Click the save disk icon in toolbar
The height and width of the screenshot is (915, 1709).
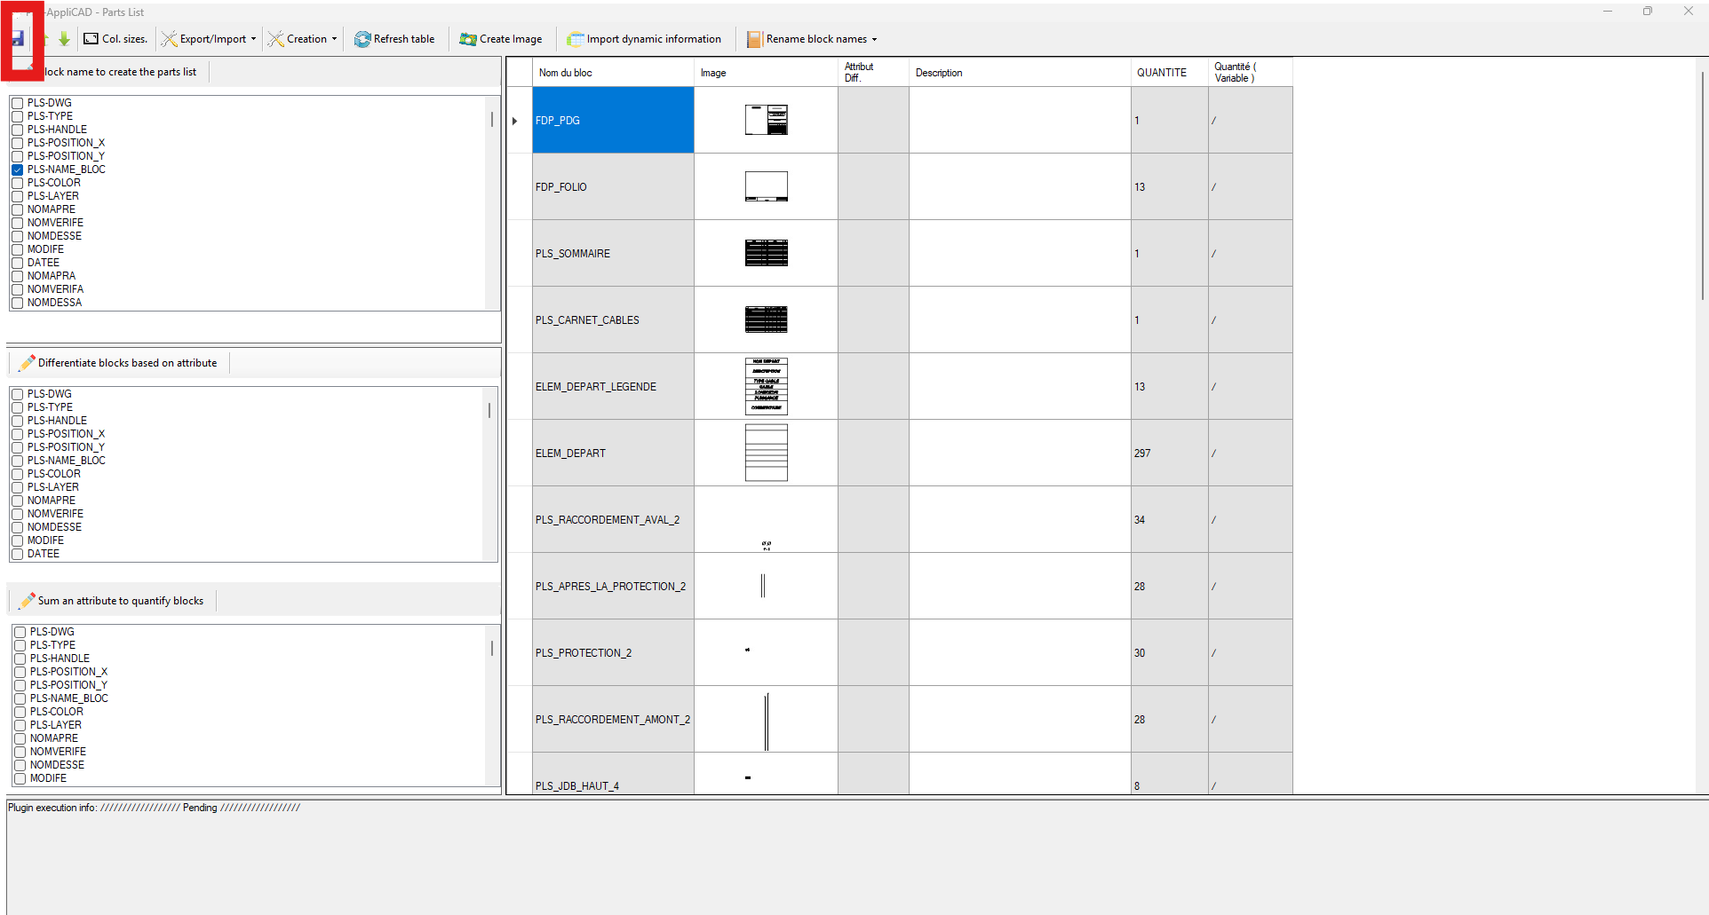click(x=18, y=39)
